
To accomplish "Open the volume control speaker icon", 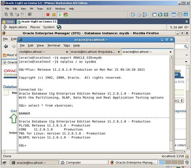I will [x=187, y=27].
